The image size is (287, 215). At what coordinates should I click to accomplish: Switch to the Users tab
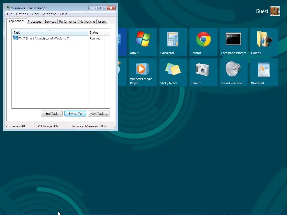coord(102,22)
